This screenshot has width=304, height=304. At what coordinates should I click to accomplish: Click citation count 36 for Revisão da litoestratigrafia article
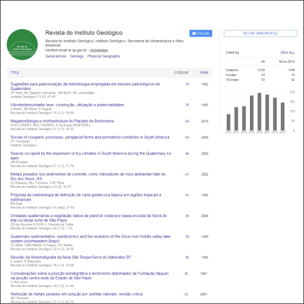pos(187,257)
